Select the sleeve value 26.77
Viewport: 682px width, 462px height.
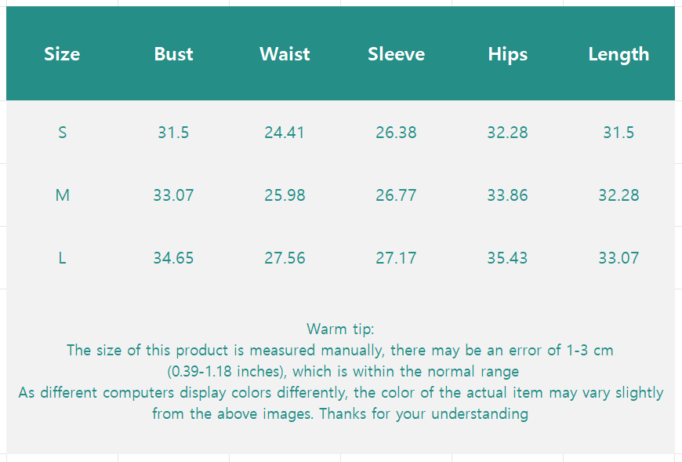pos(396,195)
